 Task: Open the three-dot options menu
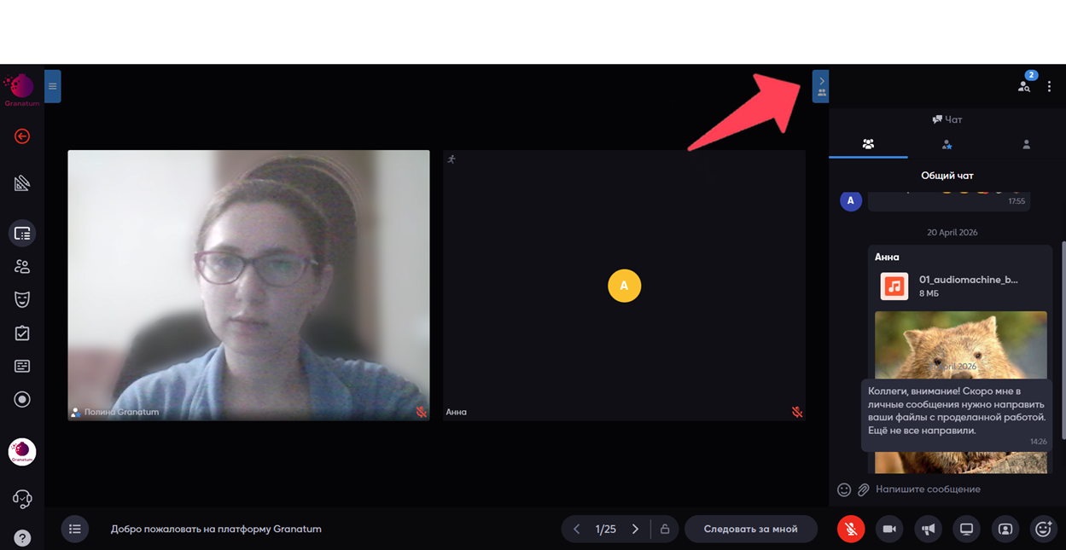point(1050,86)
